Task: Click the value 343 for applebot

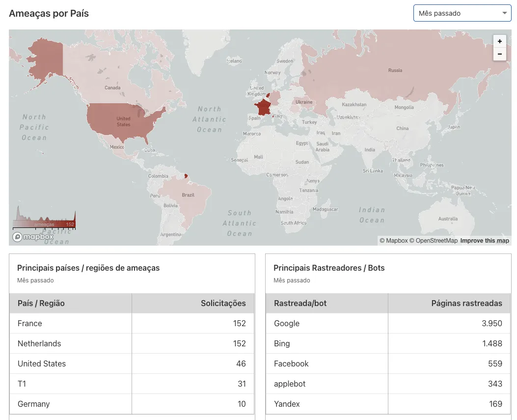Action: click(x=495, y=384)
